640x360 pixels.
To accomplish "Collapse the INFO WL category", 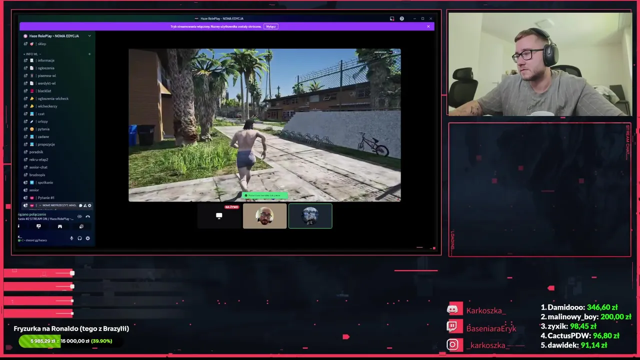I will (32, 54).
